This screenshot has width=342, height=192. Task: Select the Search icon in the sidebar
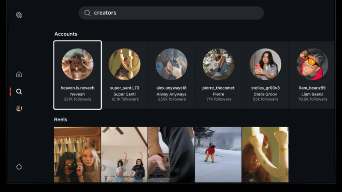coord(19,91)
